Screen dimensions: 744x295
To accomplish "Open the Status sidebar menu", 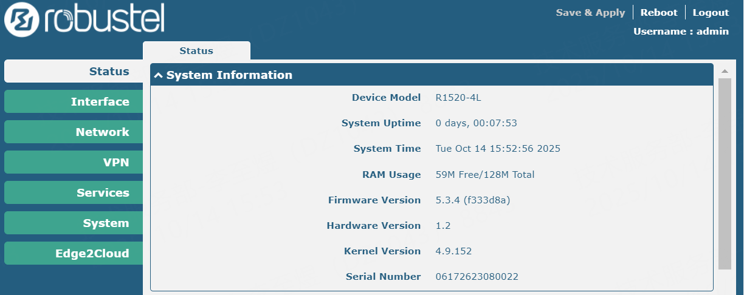I will 74,71.
